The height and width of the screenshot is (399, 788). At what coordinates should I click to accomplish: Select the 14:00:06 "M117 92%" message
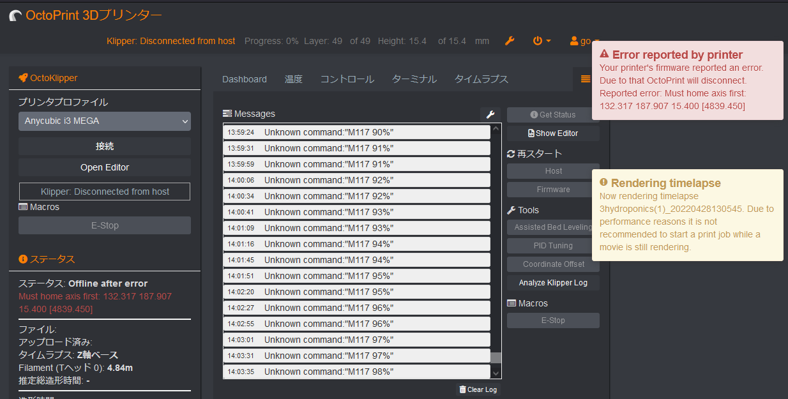click(x=356, y=180)
